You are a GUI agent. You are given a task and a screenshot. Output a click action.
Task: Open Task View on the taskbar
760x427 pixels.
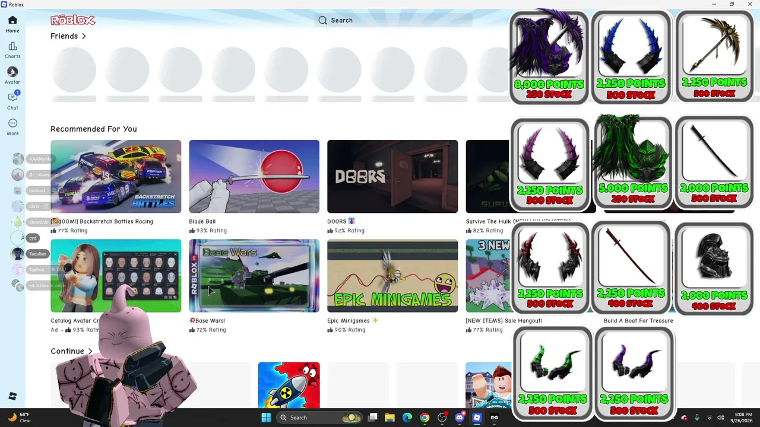[x=373, y=418]
